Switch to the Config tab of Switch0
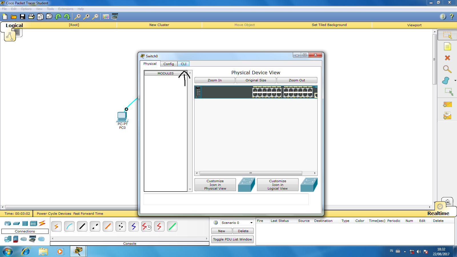This screenshot has width=457, height=257. click(169, 64)
